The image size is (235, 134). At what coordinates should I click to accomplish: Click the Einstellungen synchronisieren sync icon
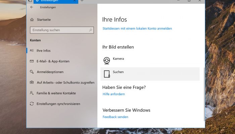[32, 104]
